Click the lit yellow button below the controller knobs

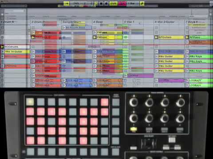pos(134,129)
